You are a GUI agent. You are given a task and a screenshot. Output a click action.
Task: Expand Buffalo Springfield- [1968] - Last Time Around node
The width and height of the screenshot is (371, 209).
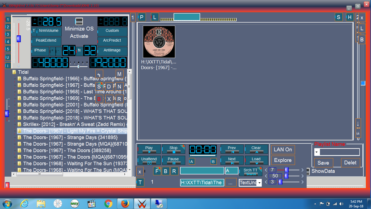click(15, 92)
